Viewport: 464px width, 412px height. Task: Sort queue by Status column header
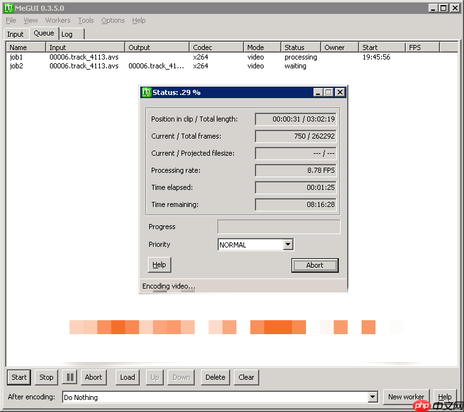point(300,47)
